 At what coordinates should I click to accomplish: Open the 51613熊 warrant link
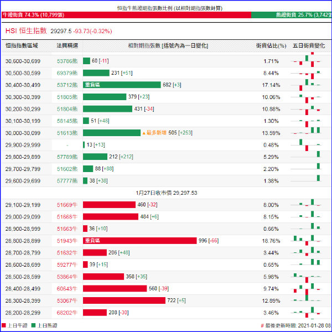tap(67, 133)
